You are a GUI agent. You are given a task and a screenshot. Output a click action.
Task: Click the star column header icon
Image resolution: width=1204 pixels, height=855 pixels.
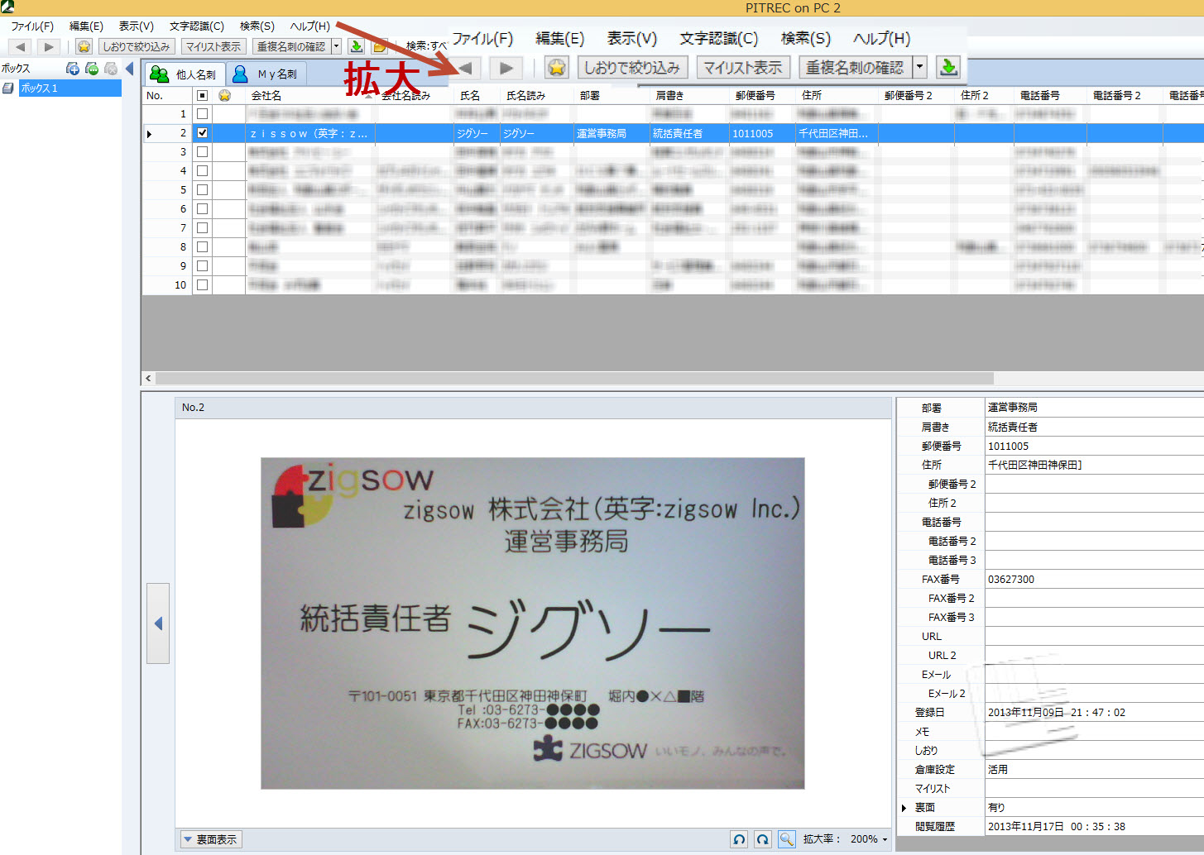(x=224, y=96)
